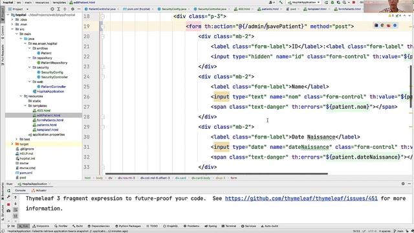Click the Build hammer icon in toolbar
The image size is (414, 233).
pos(281,3)
